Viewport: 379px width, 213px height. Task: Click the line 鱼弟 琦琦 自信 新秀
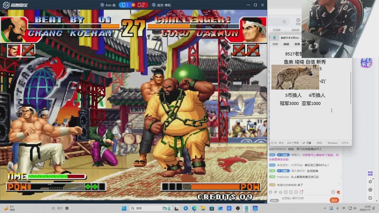click(x=305, y=62)
